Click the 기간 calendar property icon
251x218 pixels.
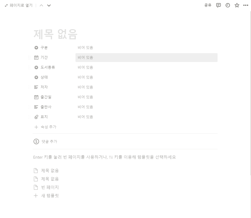point(36,58)
